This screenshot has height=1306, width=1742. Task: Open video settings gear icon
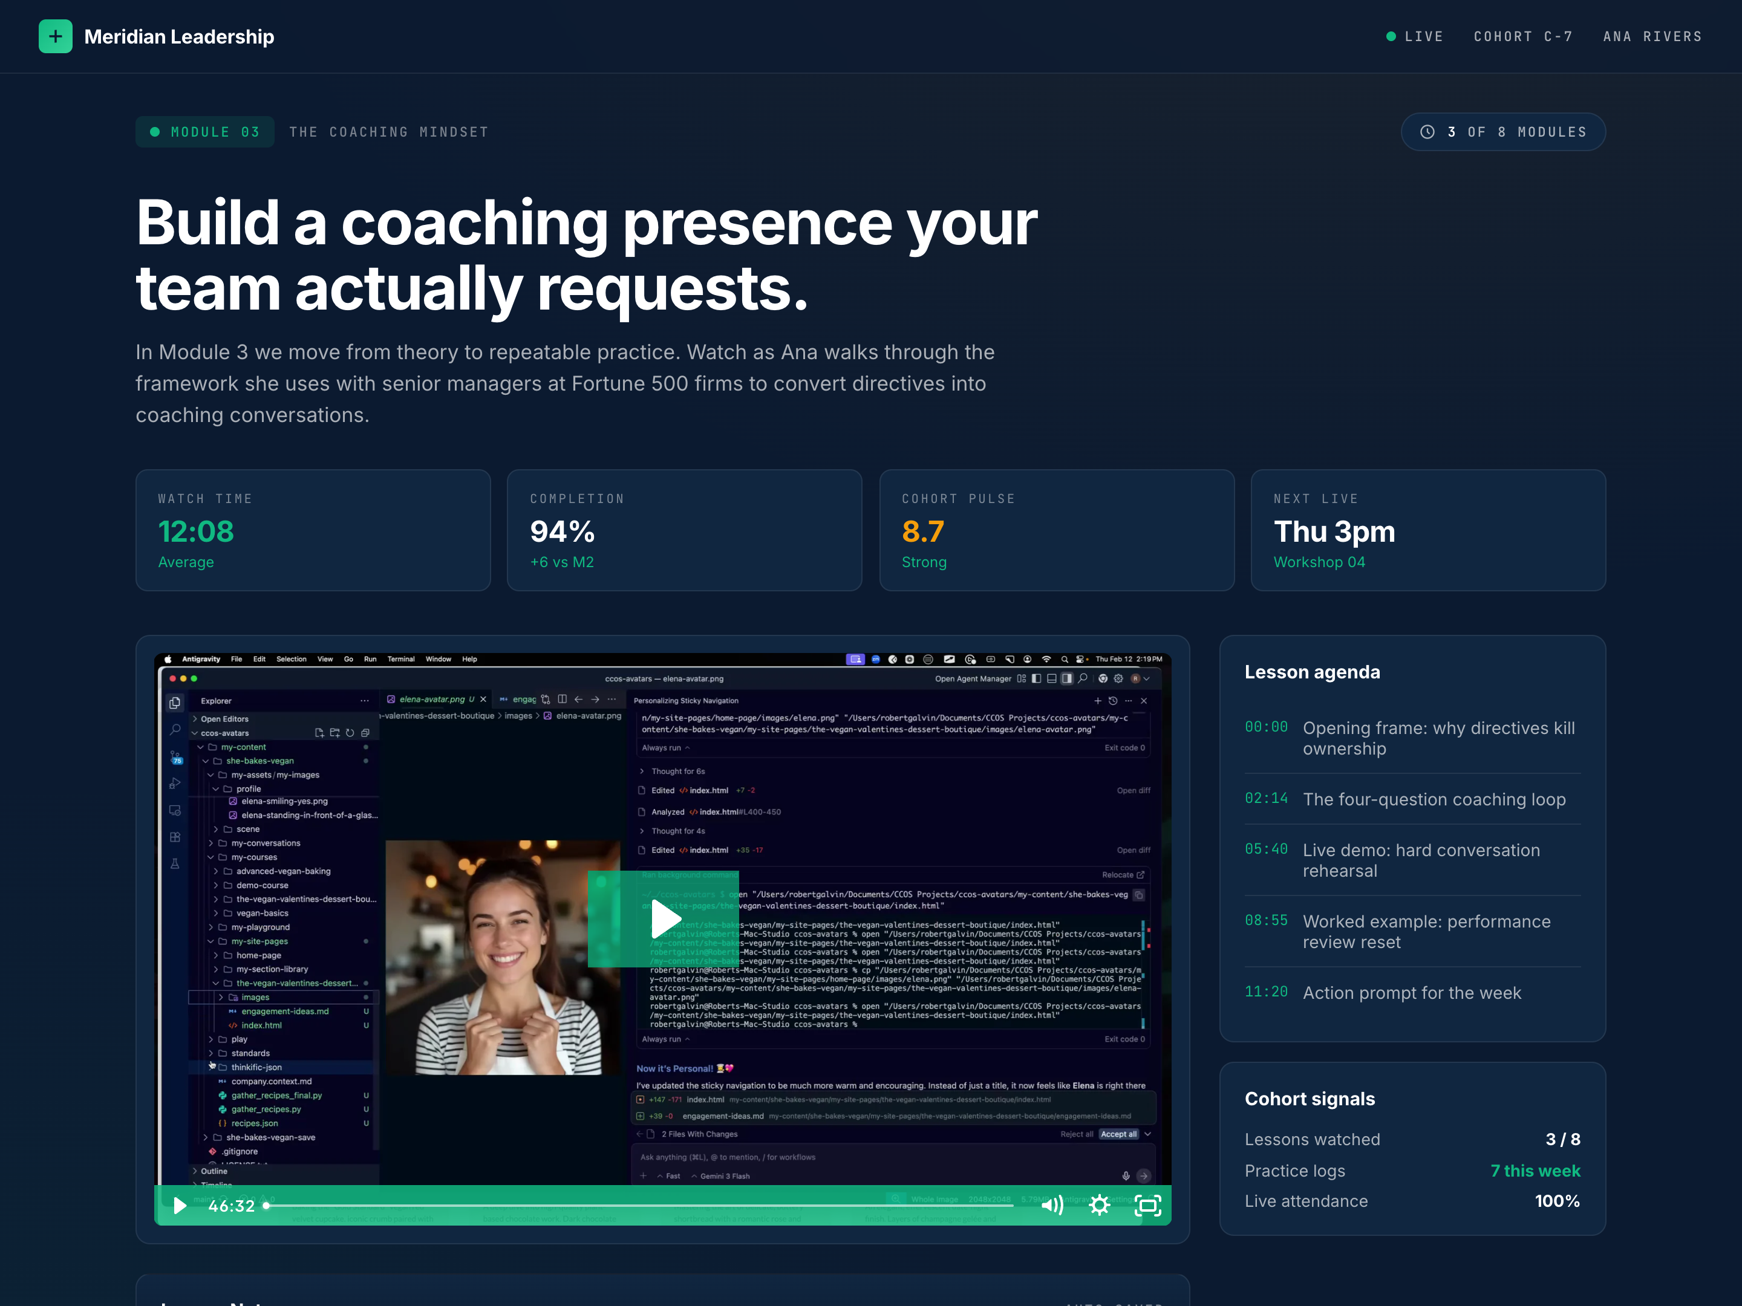[x=1100, y=1205]
